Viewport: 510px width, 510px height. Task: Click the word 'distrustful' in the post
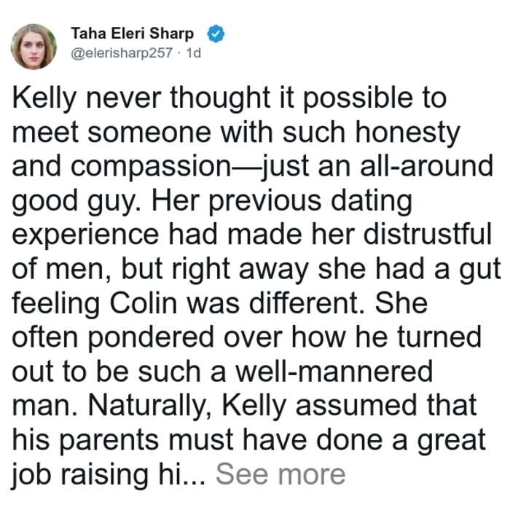point(428,235)
